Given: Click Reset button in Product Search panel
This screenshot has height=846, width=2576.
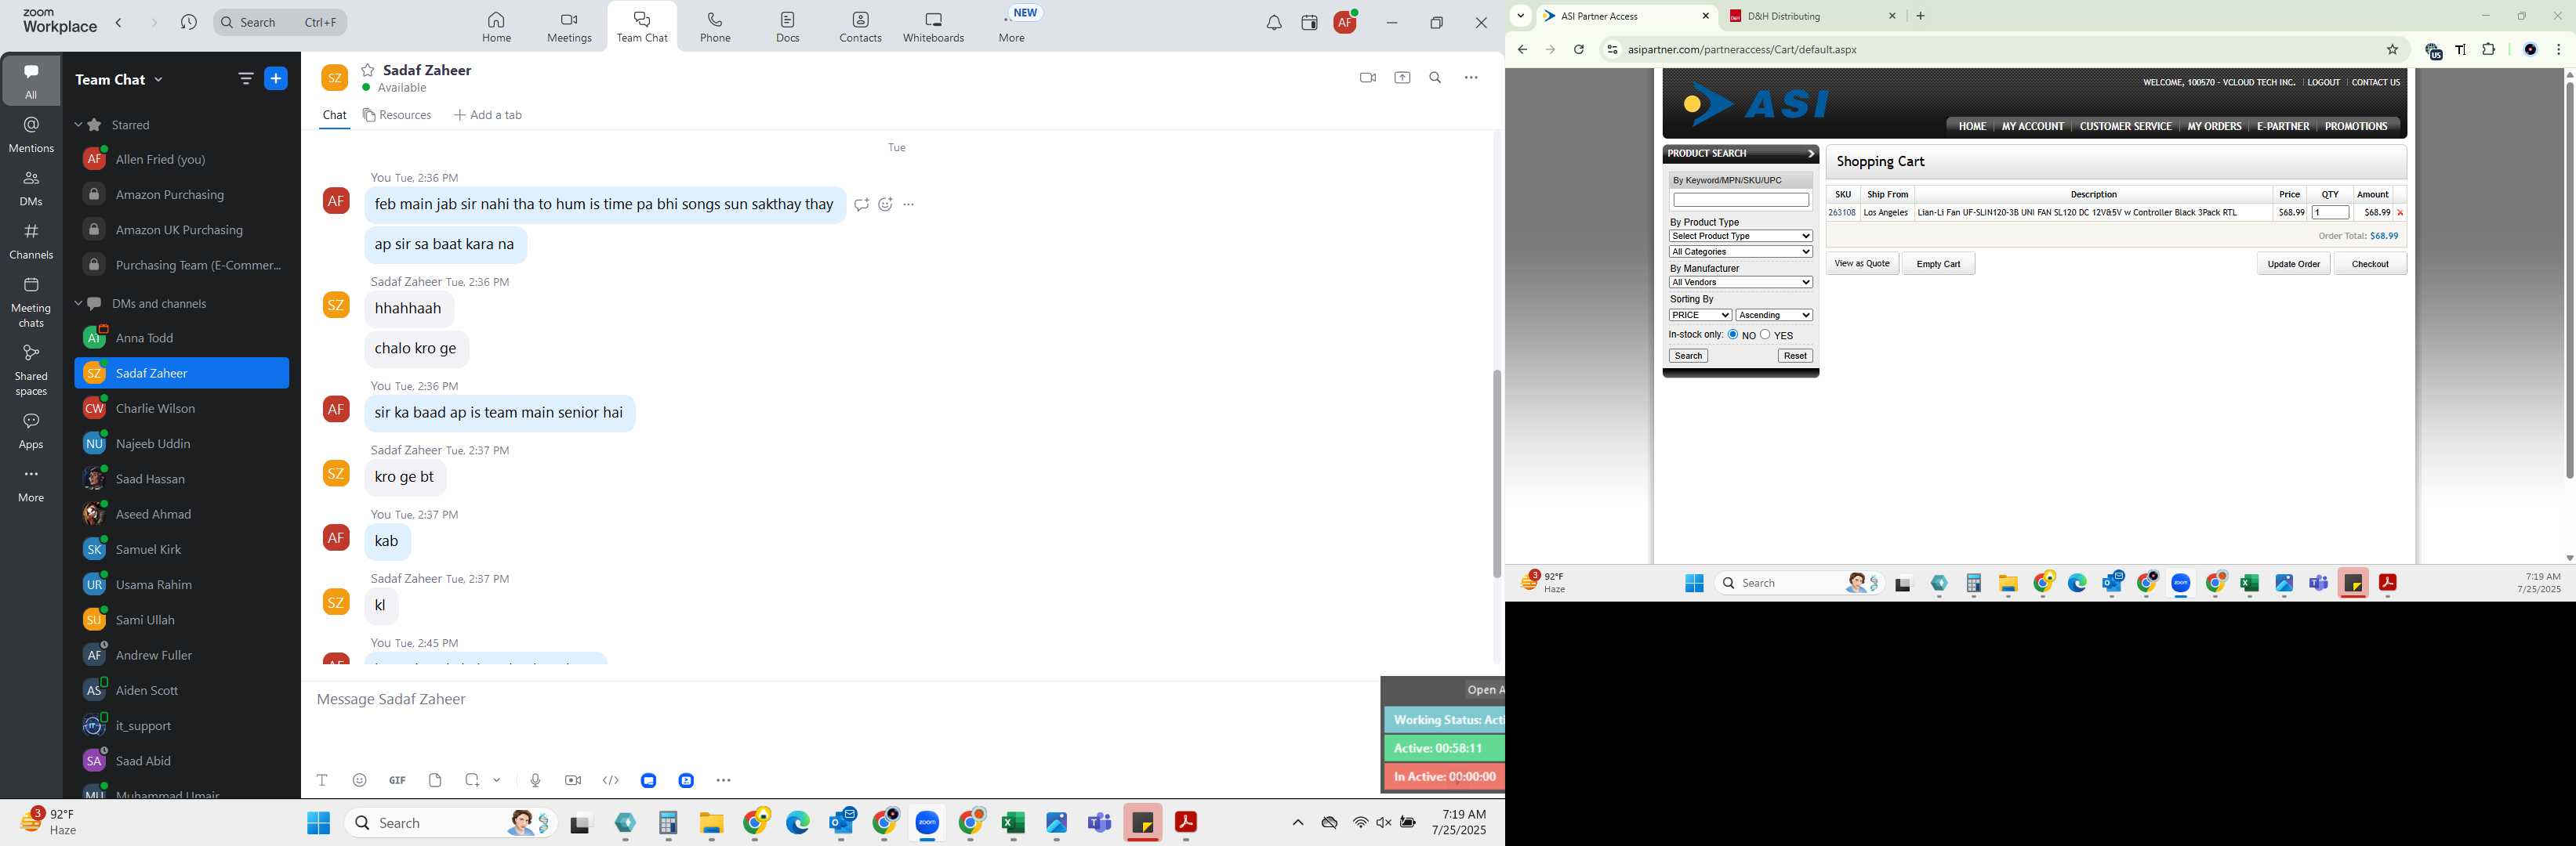Looking at the screenshot, I should 1794,356.
